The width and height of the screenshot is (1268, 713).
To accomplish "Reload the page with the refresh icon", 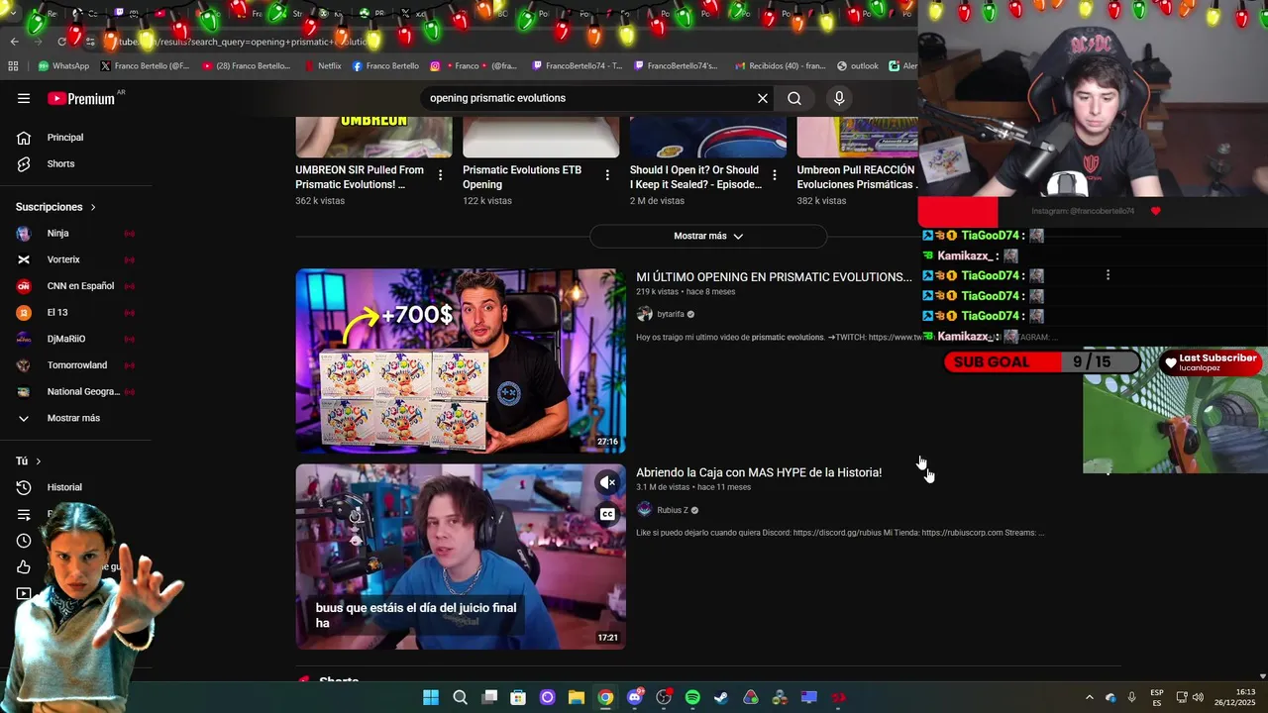I will pyautogui.click(x=61, y=42).
